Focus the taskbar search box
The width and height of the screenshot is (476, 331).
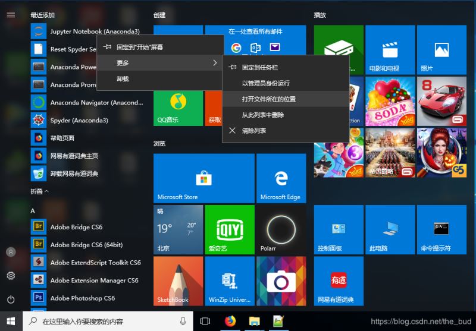click(108, 321)
